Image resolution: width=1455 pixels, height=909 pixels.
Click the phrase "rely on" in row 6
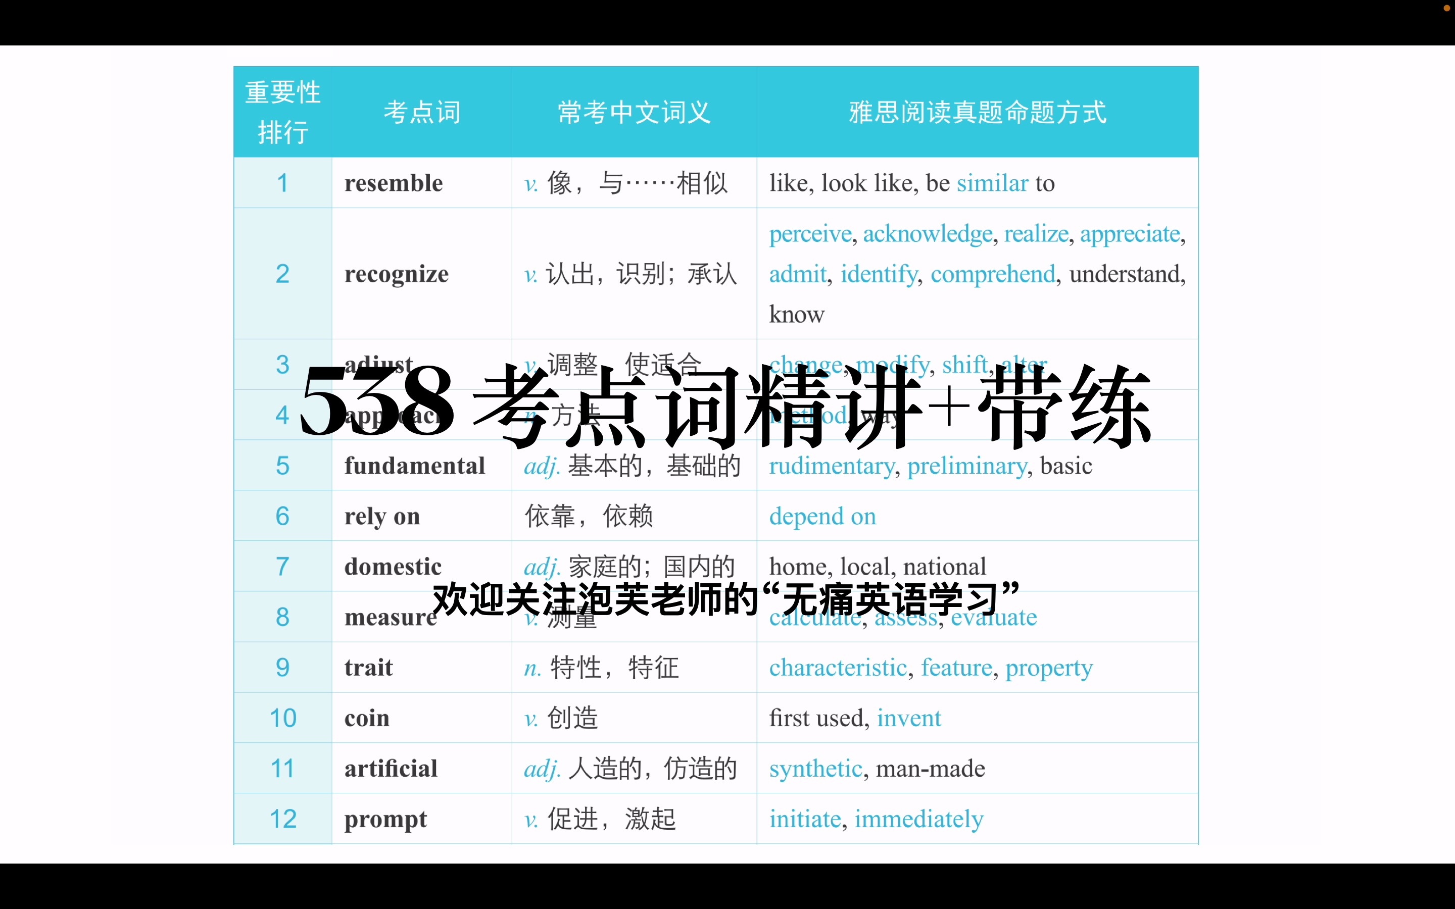tap(382, 517)
